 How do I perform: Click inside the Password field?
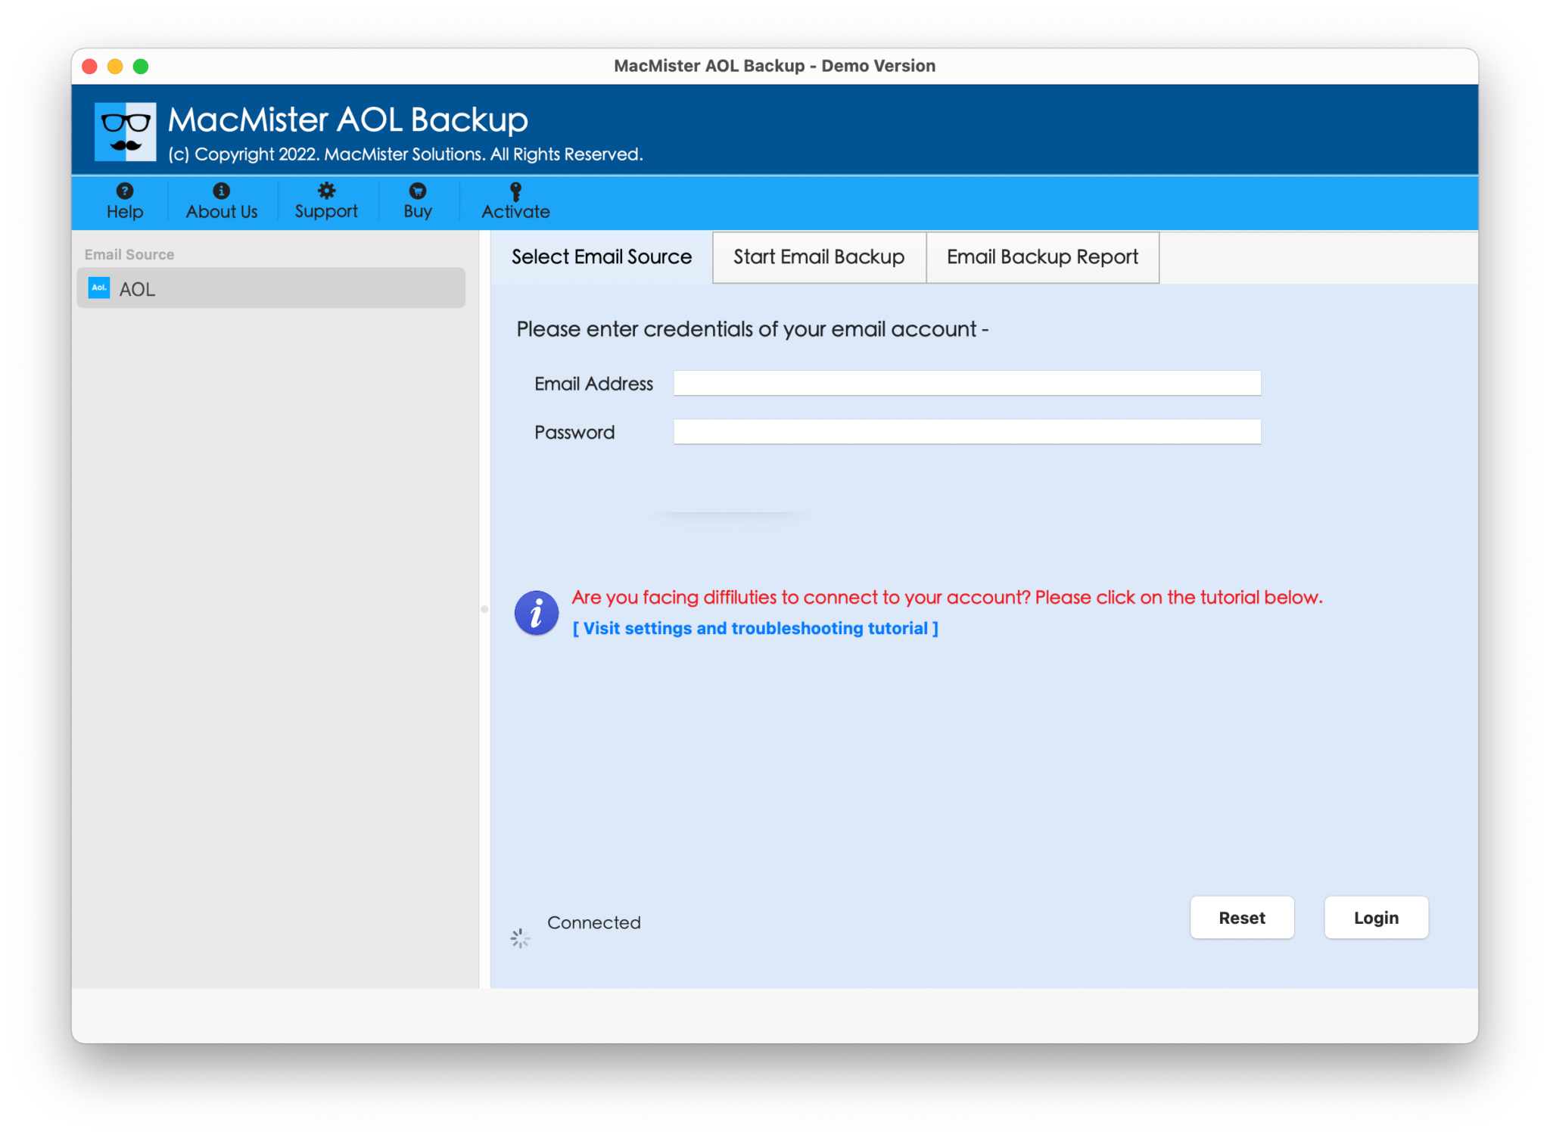(x=966, y=431)
